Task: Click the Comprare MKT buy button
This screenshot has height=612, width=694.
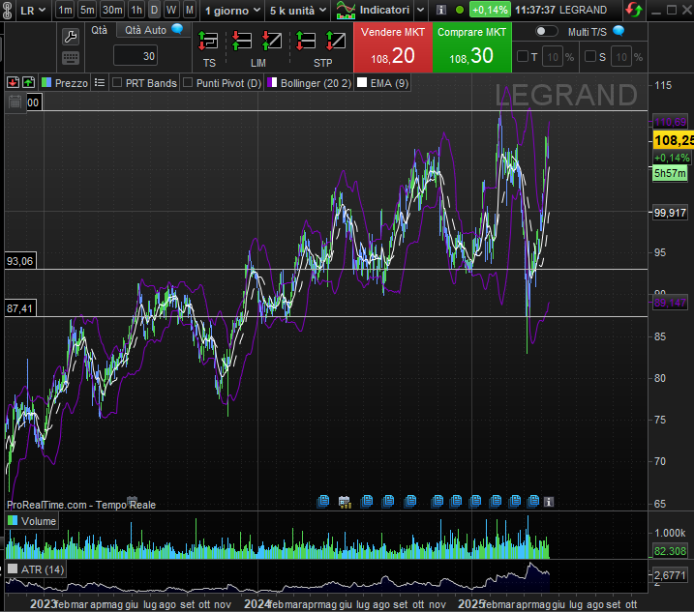Action: tap(471, 47)
